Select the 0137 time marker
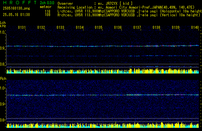 click(137, 27)
